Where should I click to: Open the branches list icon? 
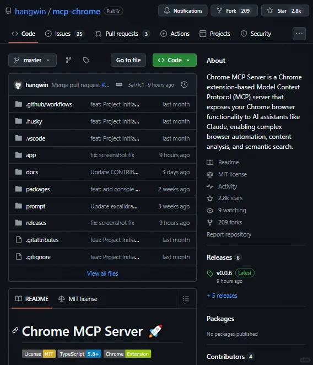click(x=68, y=60)
